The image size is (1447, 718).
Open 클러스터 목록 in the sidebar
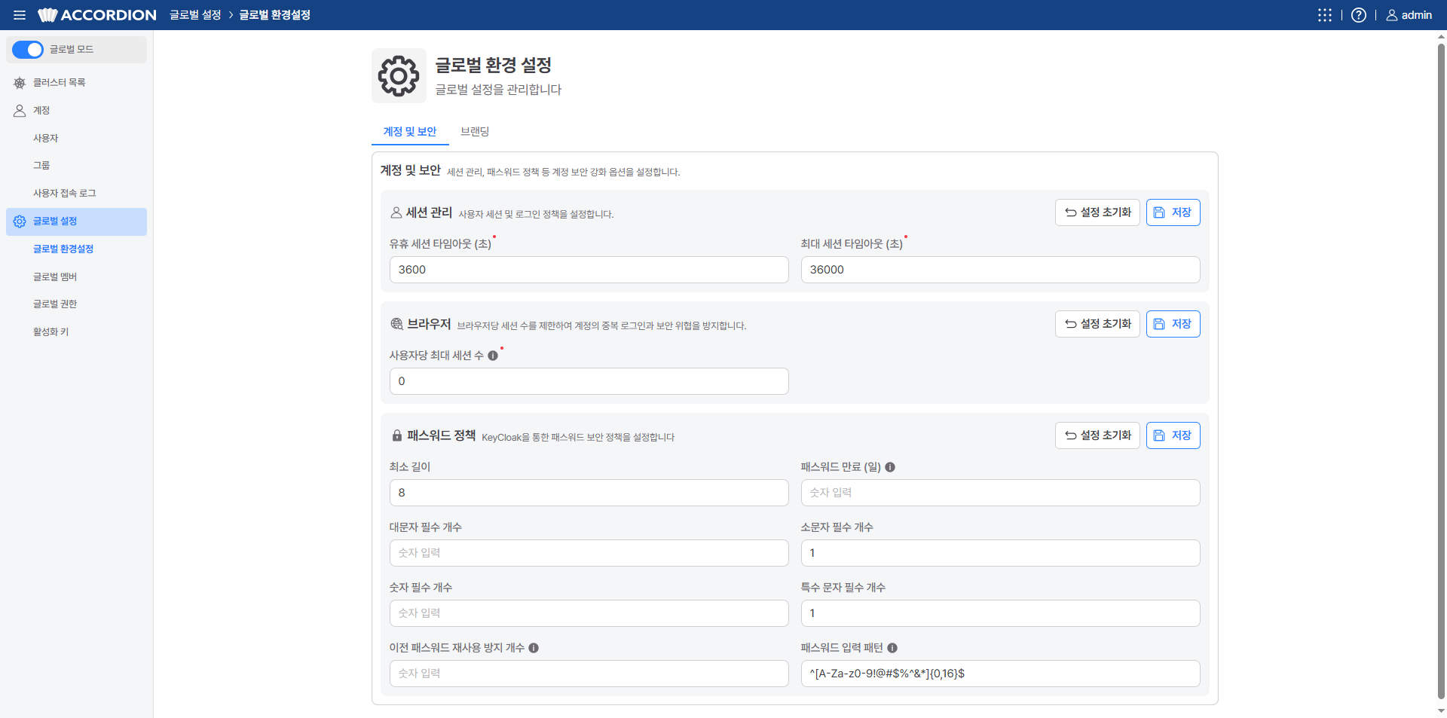pos(76,83)
